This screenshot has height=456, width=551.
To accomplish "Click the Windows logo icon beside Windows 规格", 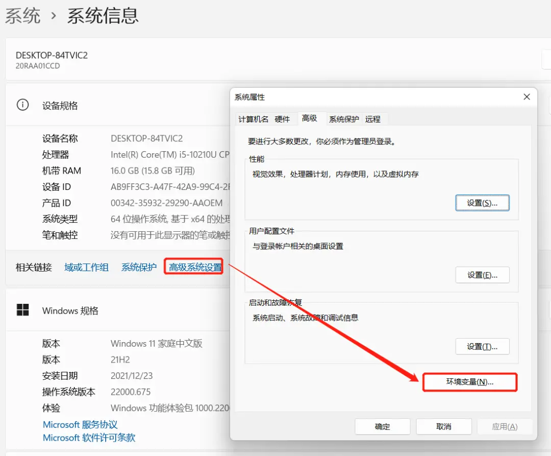I will tap(23, 310).
